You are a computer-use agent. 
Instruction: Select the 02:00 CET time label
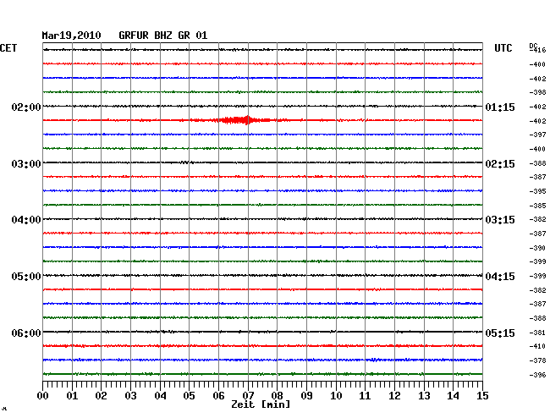click(x=26, y=107)
